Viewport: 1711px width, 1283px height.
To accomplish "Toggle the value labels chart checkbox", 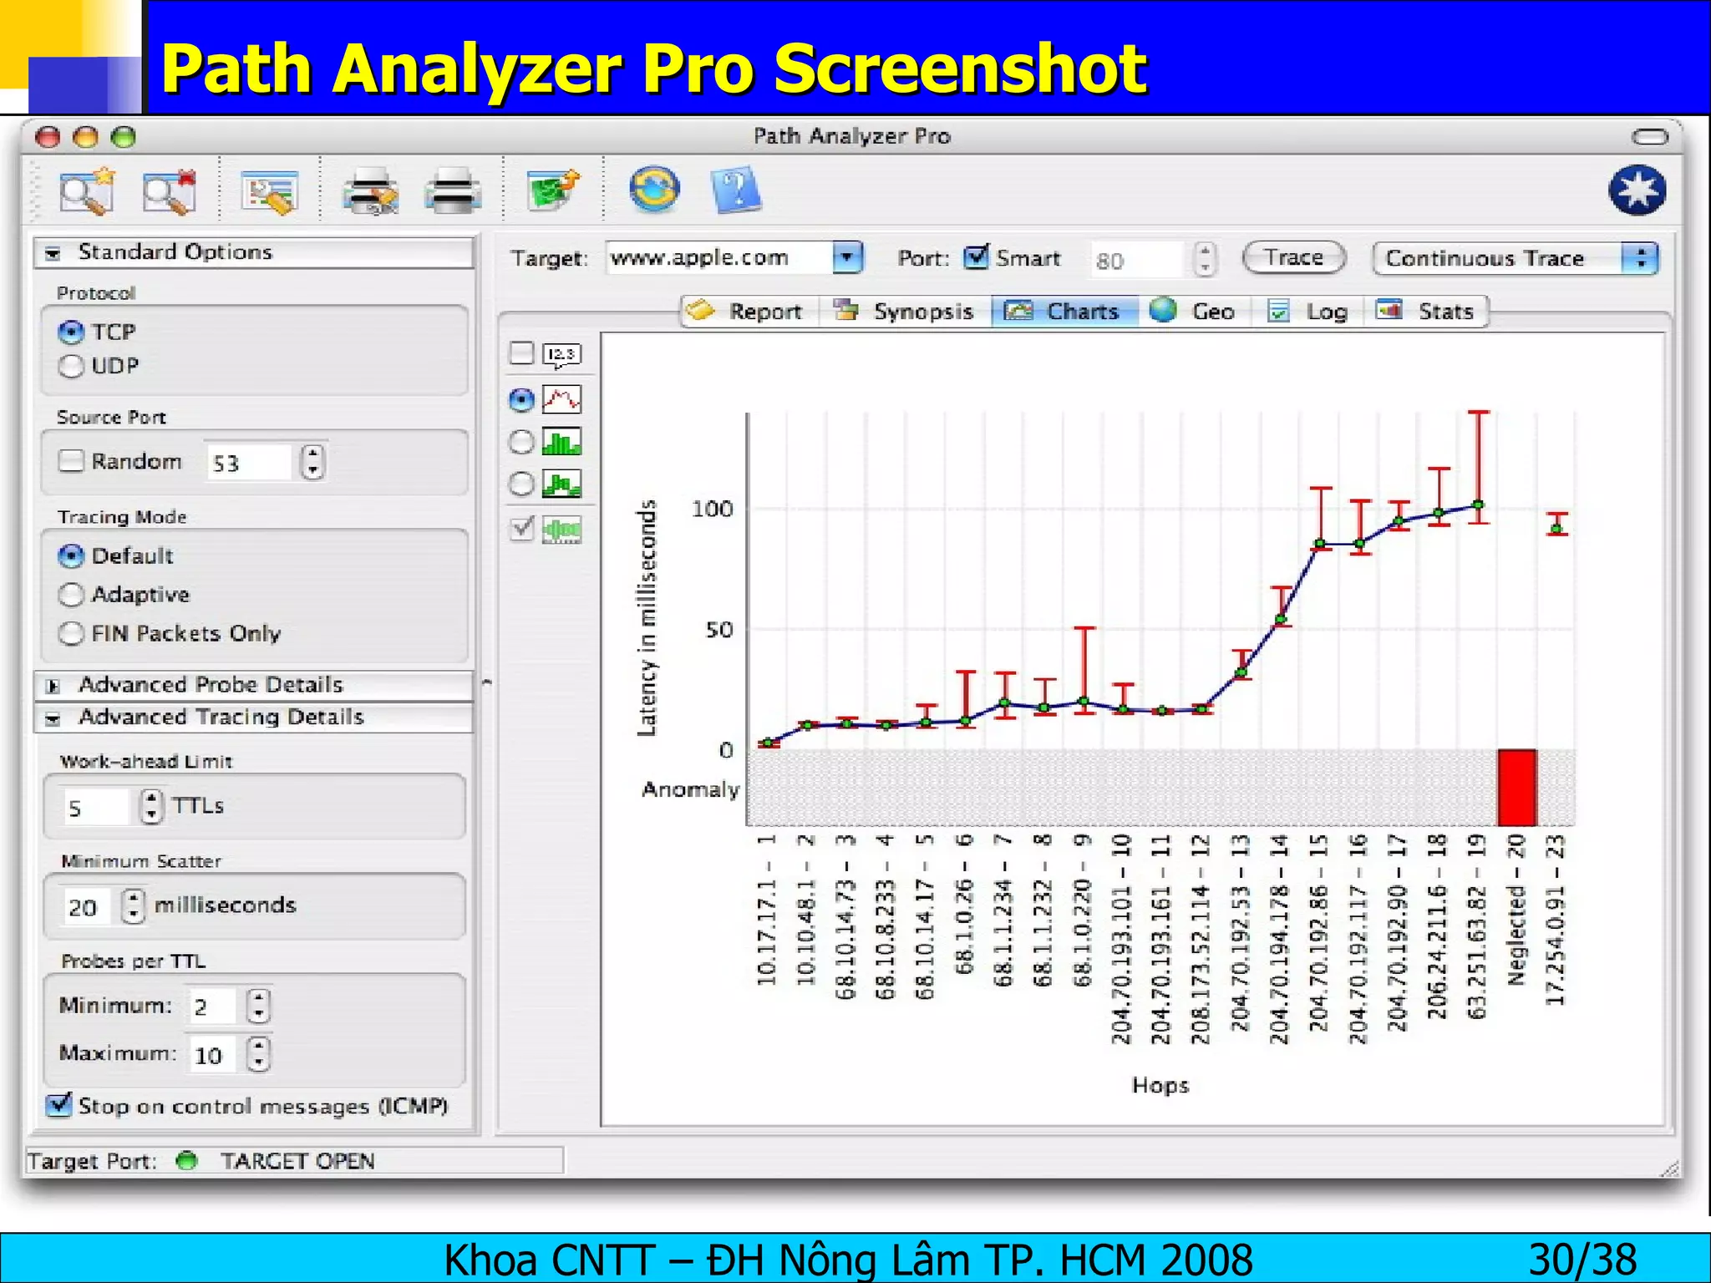I will [521, 353].
